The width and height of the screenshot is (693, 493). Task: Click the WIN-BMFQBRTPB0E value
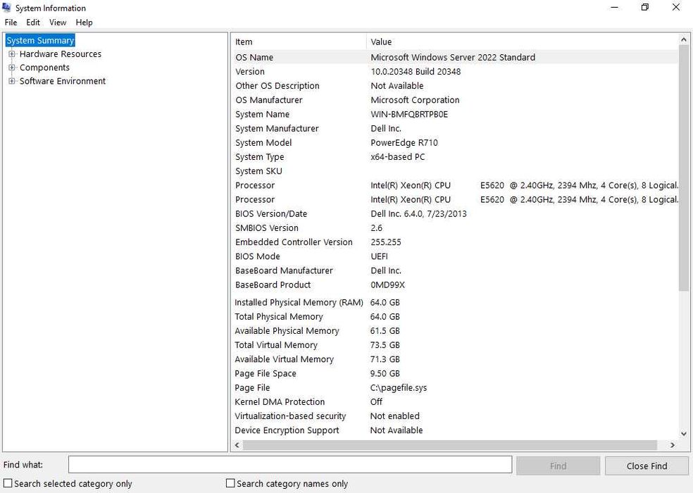409,114
